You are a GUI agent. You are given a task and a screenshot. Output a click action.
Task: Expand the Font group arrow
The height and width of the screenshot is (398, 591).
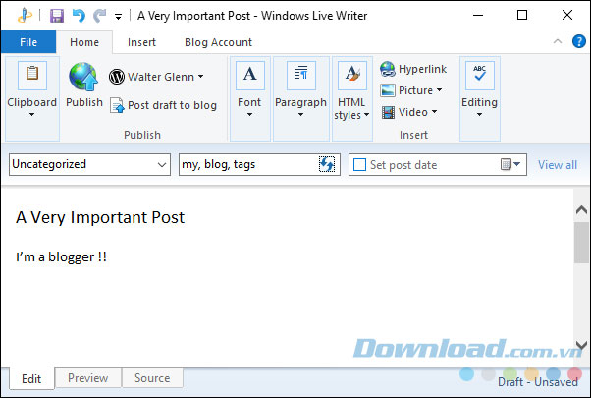249,115
